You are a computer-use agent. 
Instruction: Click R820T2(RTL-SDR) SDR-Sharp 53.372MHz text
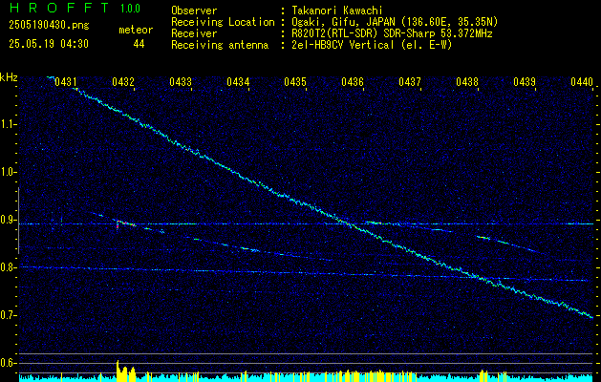pyautogui.click(x=392, y=33)
